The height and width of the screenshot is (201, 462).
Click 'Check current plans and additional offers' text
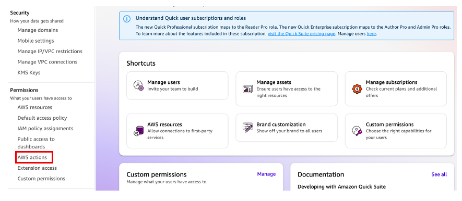coord(401,92)
